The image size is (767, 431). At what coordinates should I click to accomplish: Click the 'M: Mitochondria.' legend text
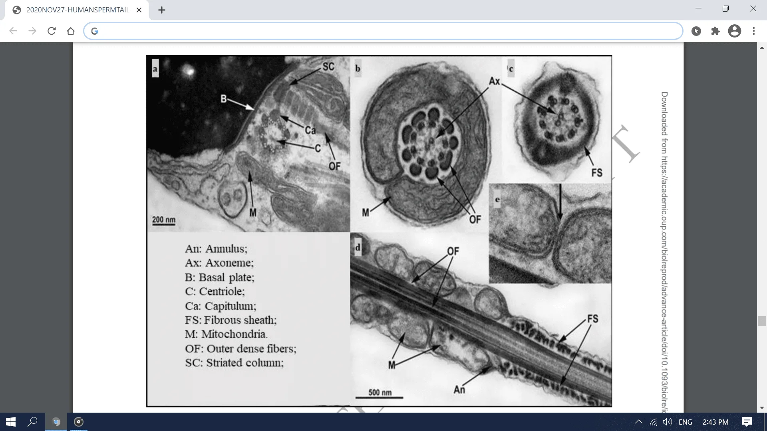coord(226,334)
